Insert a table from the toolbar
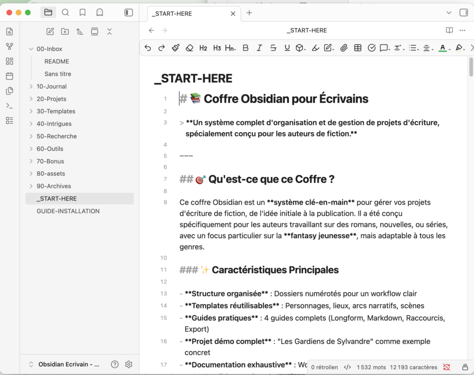This screenshot has width=474, height=375. (357, 48)
